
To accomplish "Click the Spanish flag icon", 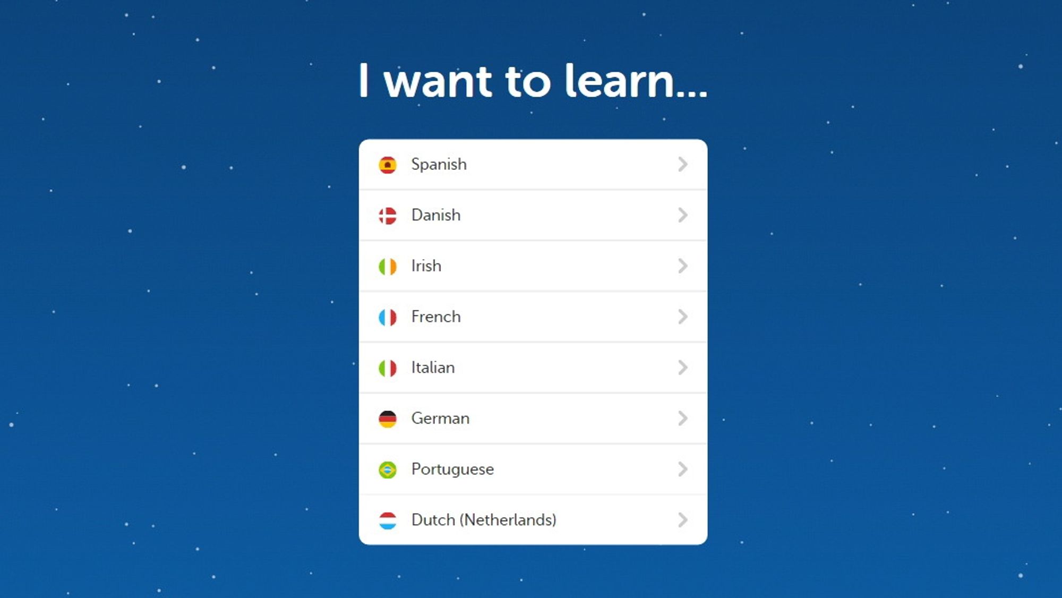I will (x=387, y=164).
